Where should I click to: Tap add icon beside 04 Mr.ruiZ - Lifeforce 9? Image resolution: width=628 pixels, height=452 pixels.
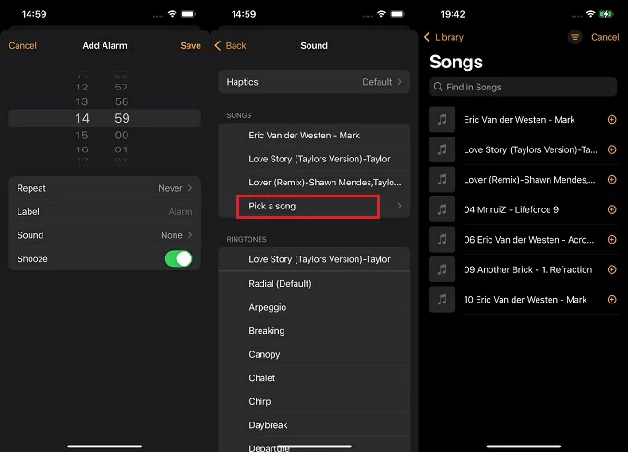(x=611, y=209)
